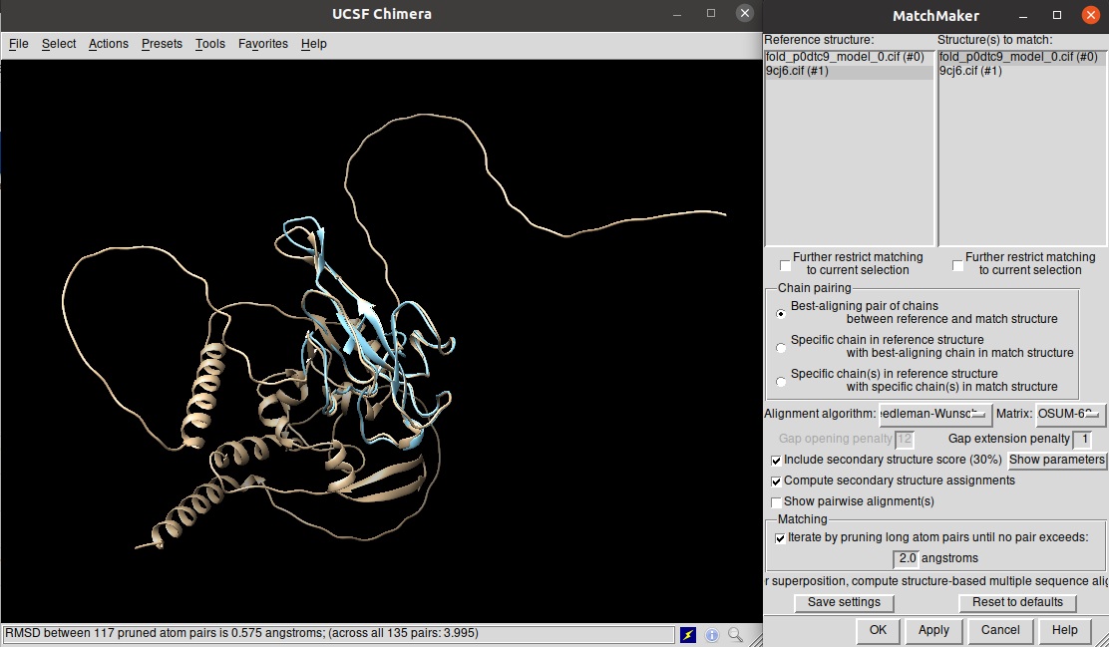The image size is (1109, 647).
Task: Close the UCSF Chimera window
Action: [744, 14]
